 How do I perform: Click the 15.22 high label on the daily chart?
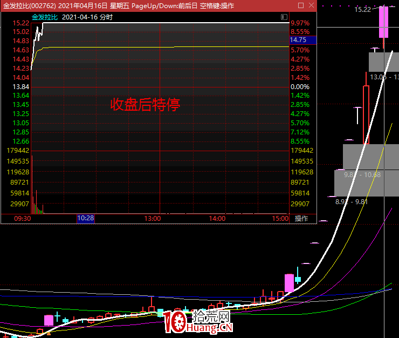(x=363, y=10)
